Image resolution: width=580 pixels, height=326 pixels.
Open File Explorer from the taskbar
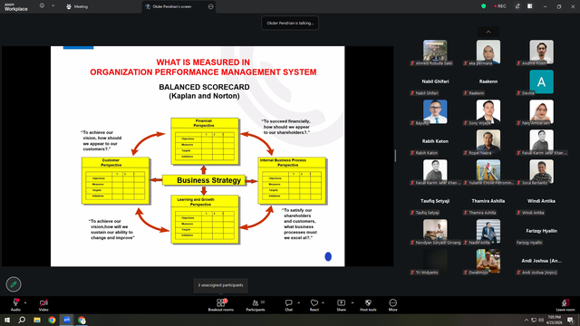(37, 320)
